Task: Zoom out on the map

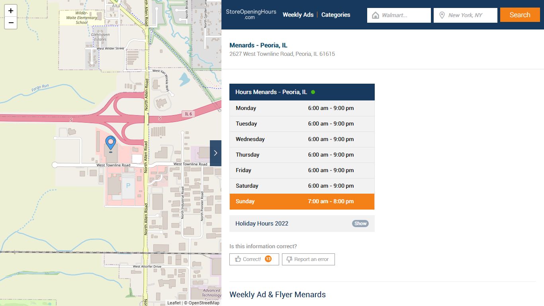Action: tap(11, 23)
